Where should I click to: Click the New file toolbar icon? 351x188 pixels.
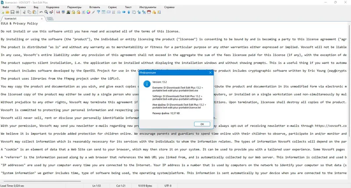click(x=3, y=12)
